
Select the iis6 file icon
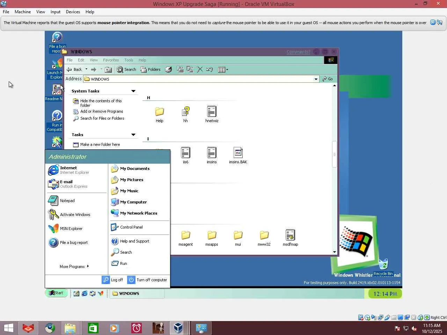[x=185, y=155]
